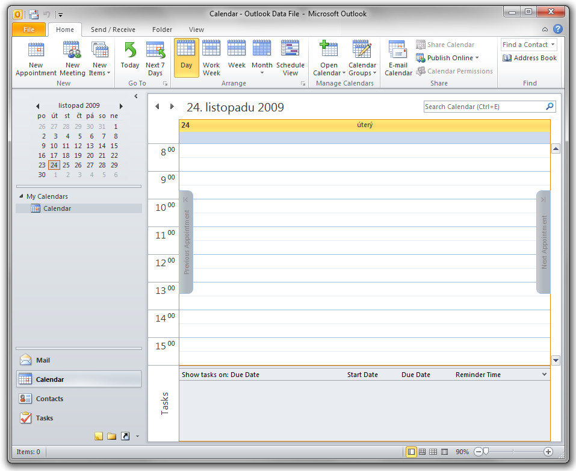This screenshot has width=576, height=471.
Task: Open the Address Book
Action: click(530, 58)
